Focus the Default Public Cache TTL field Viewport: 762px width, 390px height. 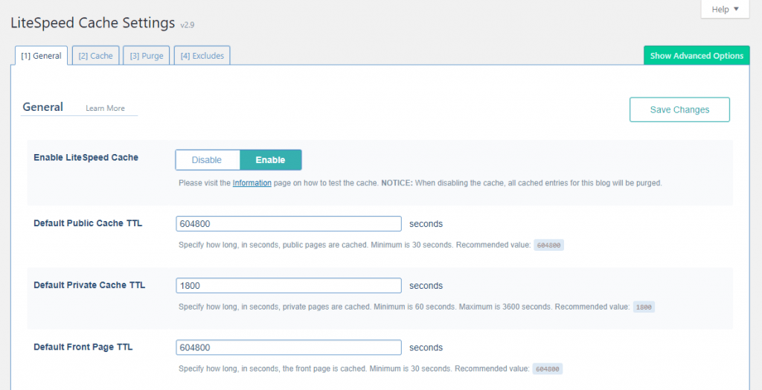click(x=289, y=224)
